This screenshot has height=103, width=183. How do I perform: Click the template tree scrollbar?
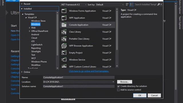[x=57, y=35]
